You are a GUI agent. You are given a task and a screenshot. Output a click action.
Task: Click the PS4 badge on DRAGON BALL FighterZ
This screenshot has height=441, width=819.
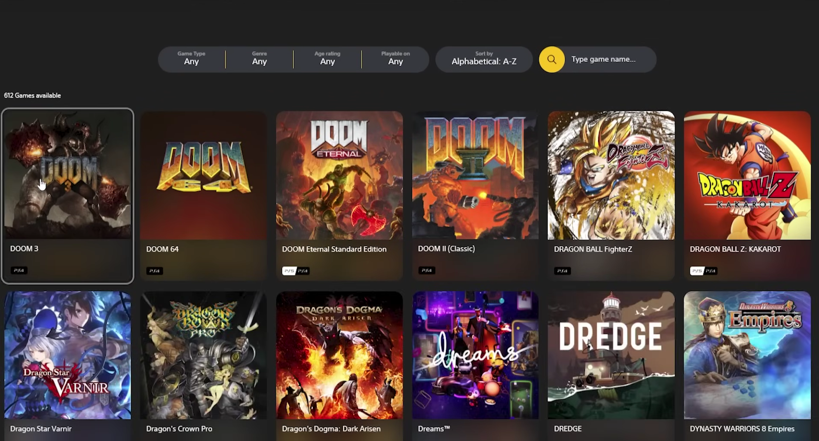pyautogui.click(x=562, y=271)
